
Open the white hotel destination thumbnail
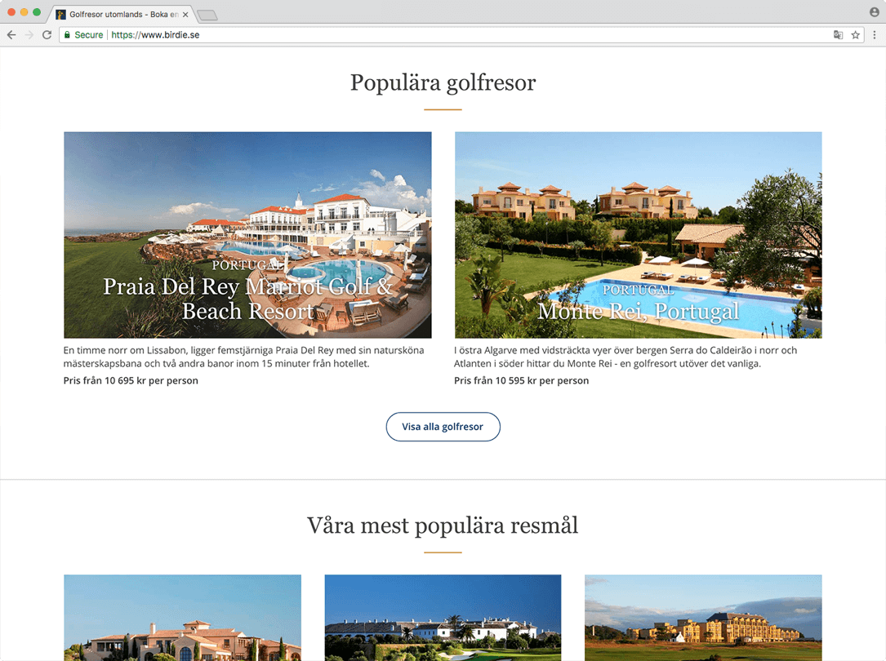tap(443, 618)
